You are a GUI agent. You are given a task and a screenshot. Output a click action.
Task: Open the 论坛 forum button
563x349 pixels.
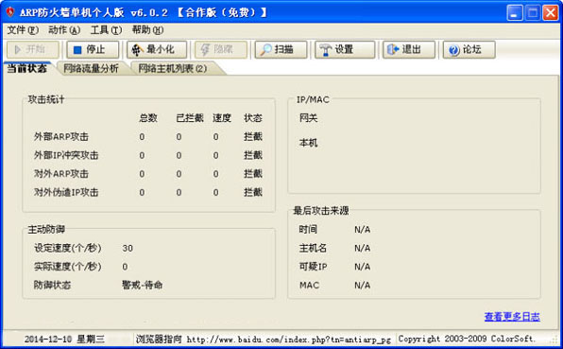[x=469, y=49]
